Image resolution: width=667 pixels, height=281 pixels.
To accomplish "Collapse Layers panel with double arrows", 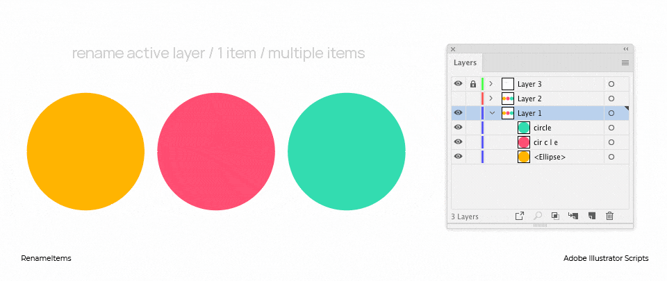I will (x=626, y=49).
